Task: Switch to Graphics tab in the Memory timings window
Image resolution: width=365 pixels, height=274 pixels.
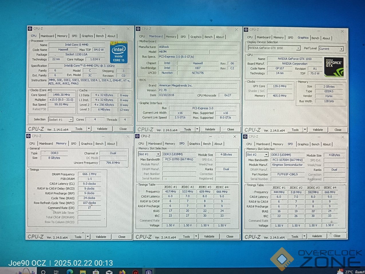Action: click(86, 144)
